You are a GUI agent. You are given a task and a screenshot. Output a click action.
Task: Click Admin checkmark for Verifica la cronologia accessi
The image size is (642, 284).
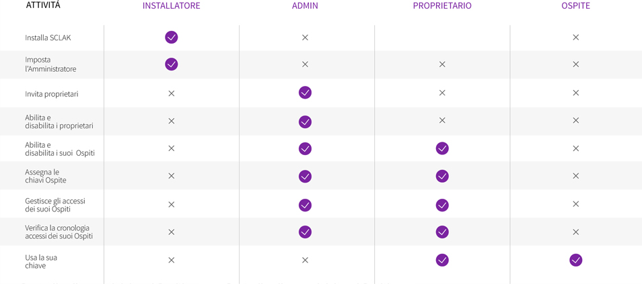click(305, 232)
